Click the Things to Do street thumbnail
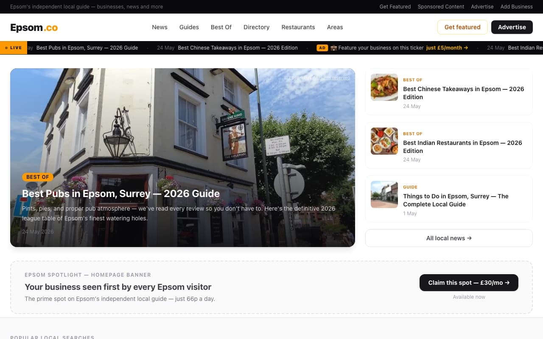The height and width of the screenshot is (339, 543). (x=384, y=195)
